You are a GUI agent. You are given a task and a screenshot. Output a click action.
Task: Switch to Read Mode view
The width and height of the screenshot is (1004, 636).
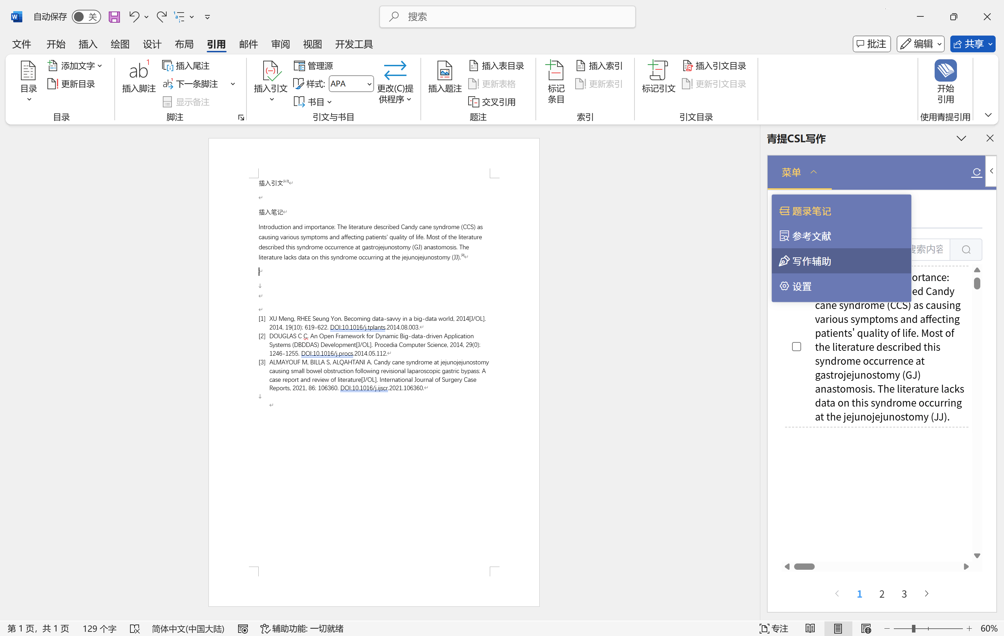(x=810, y=628)
